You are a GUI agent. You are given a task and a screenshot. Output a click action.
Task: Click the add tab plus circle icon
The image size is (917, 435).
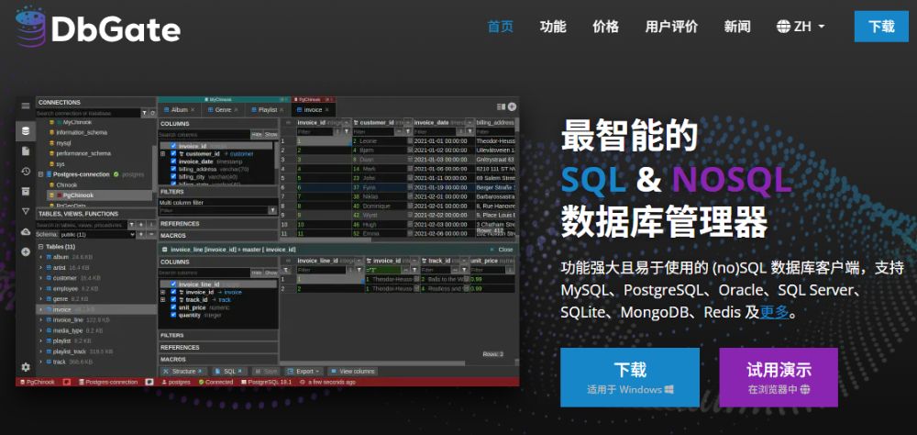tap(512, 106)
